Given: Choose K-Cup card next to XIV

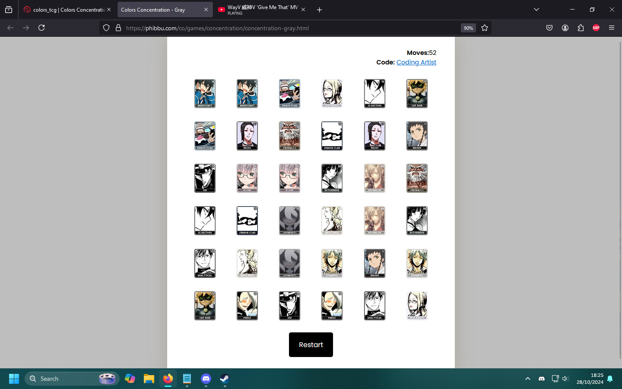Looking at the screenshot, I should 247,178.
